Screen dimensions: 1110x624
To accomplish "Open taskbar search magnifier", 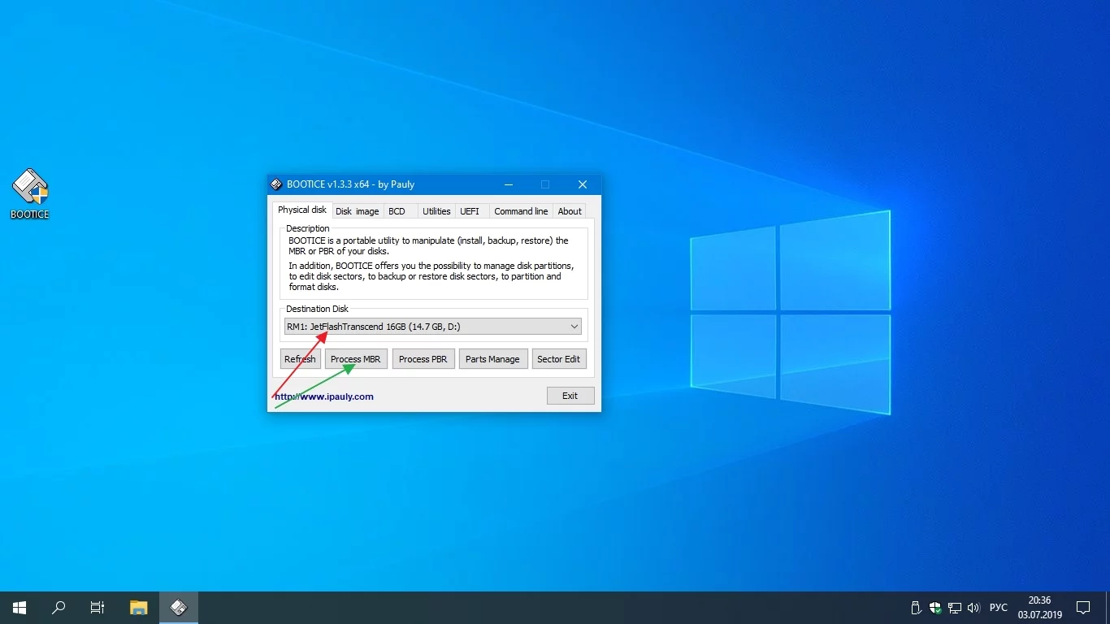I will [59, 608].
